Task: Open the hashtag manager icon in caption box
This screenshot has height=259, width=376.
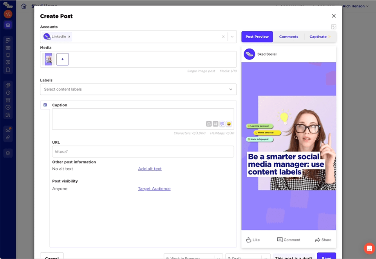Action: pos(215,124)
